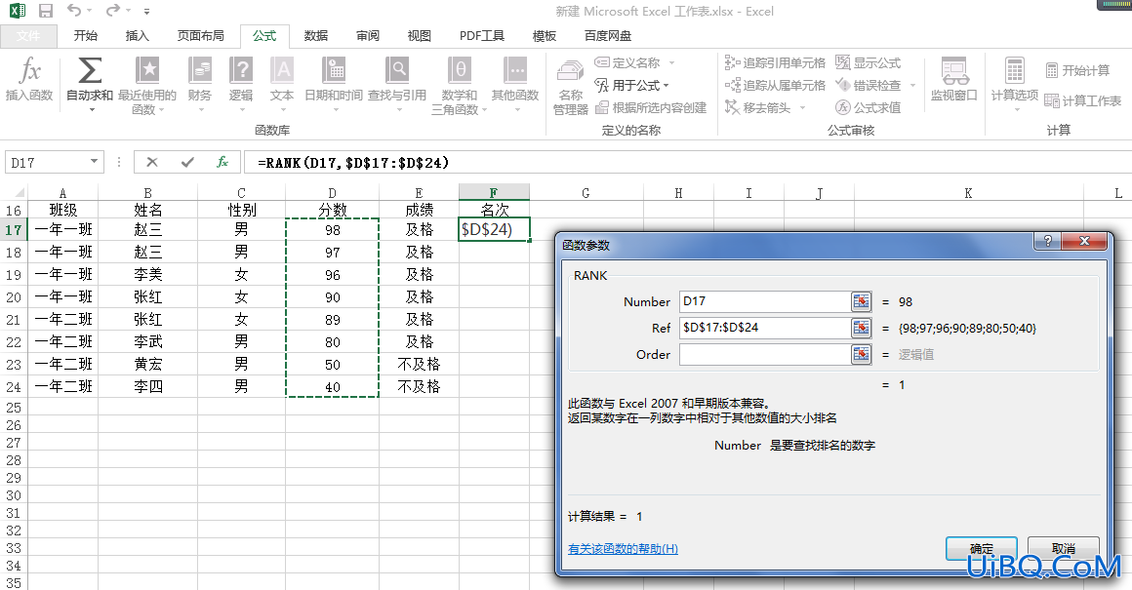
Task: Open the Customize Quick Access Toolbar dropdown
Action: click(146, 12)
